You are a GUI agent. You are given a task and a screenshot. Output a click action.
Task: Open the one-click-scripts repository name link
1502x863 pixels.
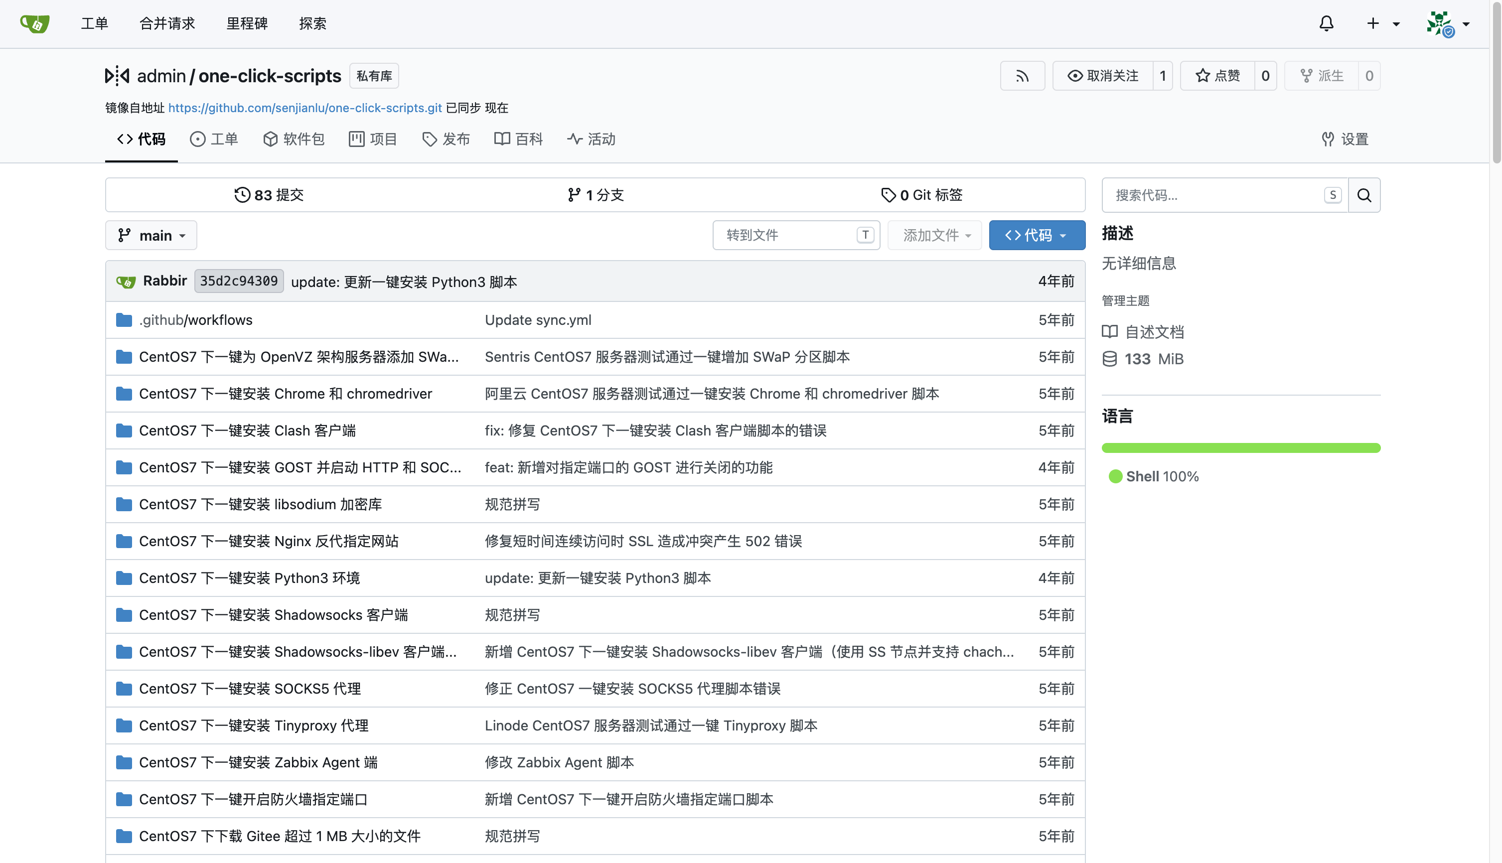pos(270,76)
